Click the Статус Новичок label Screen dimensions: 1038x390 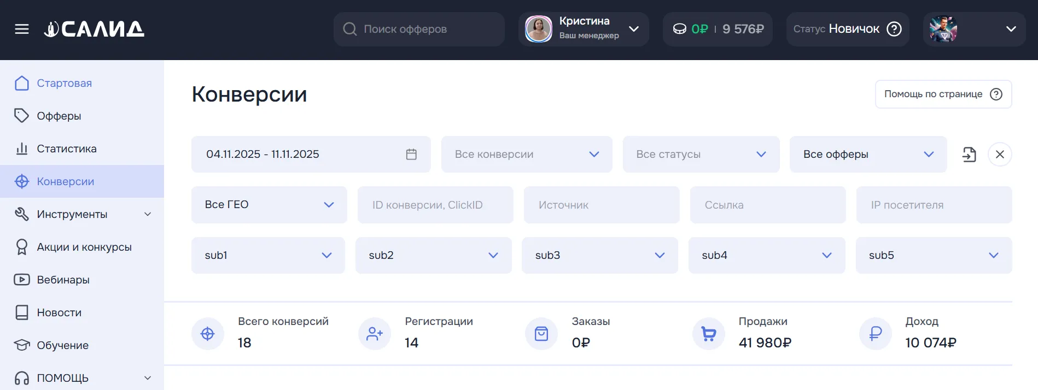[x=836, y=29]
